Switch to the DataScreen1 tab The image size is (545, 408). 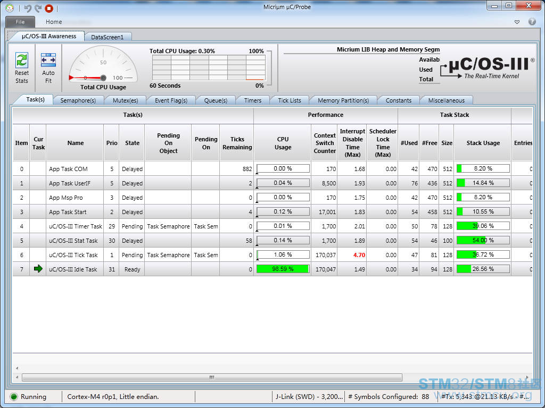[x=107, y=37]
